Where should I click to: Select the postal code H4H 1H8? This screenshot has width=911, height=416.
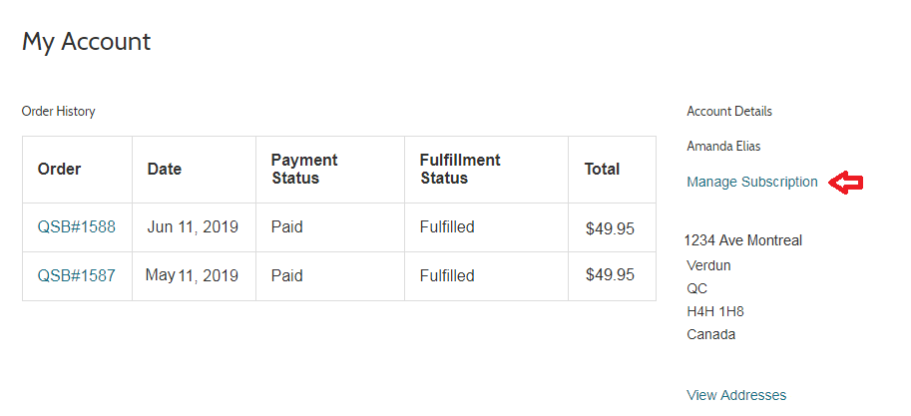point(715,312)
